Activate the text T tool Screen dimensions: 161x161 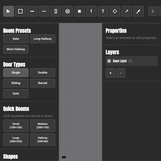coord(103,11)
